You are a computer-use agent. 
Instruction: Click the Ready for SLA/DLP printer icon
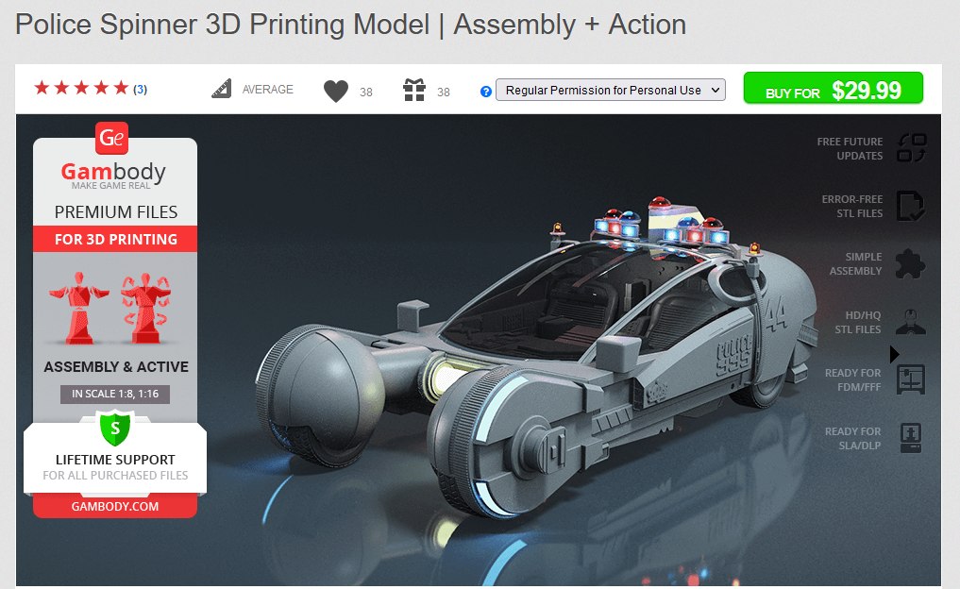click(911, 438)
